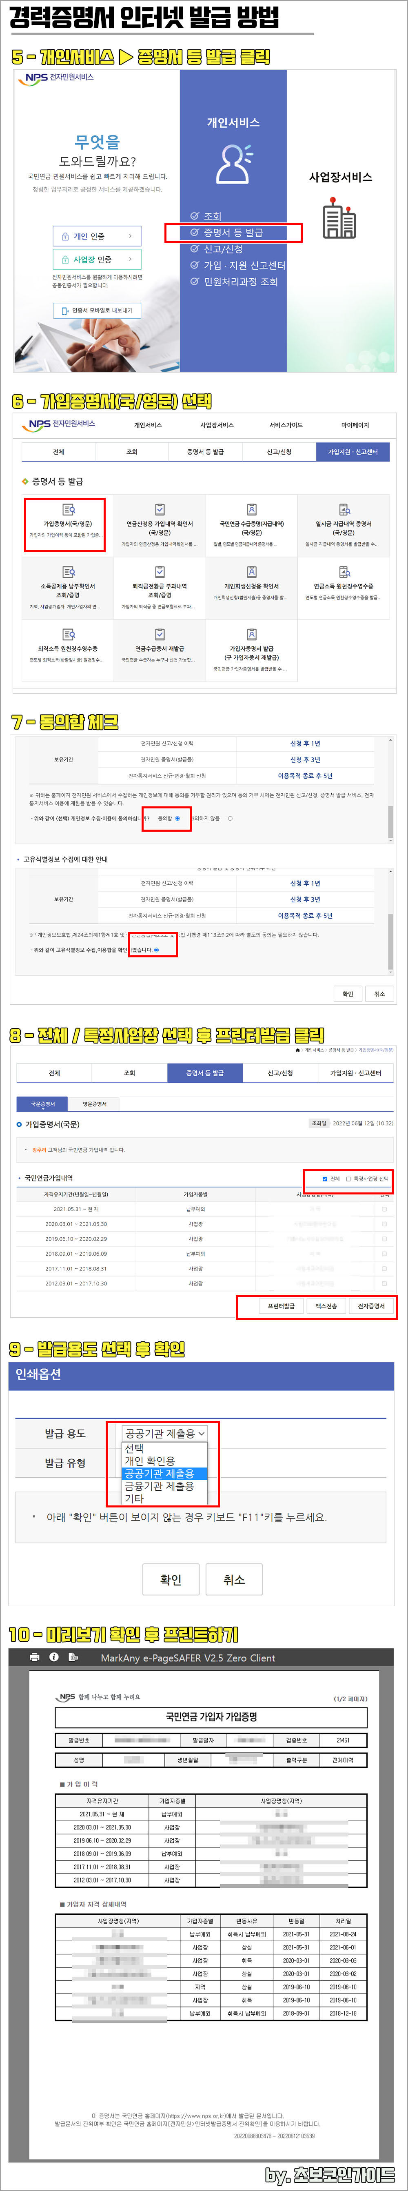The height and width of the screenshot is (2191, 408).
Task: Click the 전자증명서 button
Action: coord(371,1305)
